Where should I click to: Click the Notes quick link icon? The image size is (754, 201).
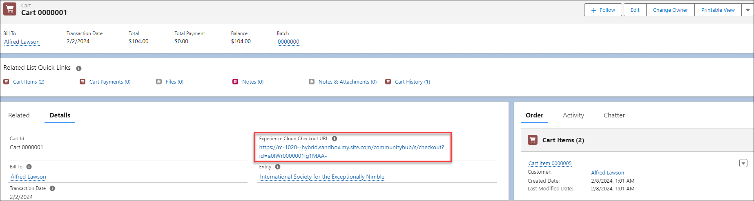235,82
